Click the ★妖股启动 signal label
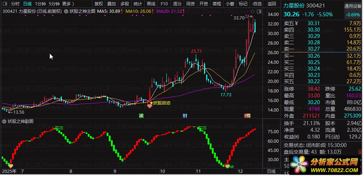The image size is (364, 176). click(160, 103)
